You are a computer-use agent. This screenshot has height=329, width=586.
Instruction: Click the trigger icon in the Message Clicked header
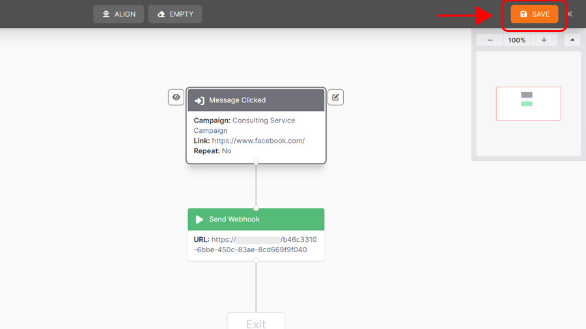(x=200, y=100)
